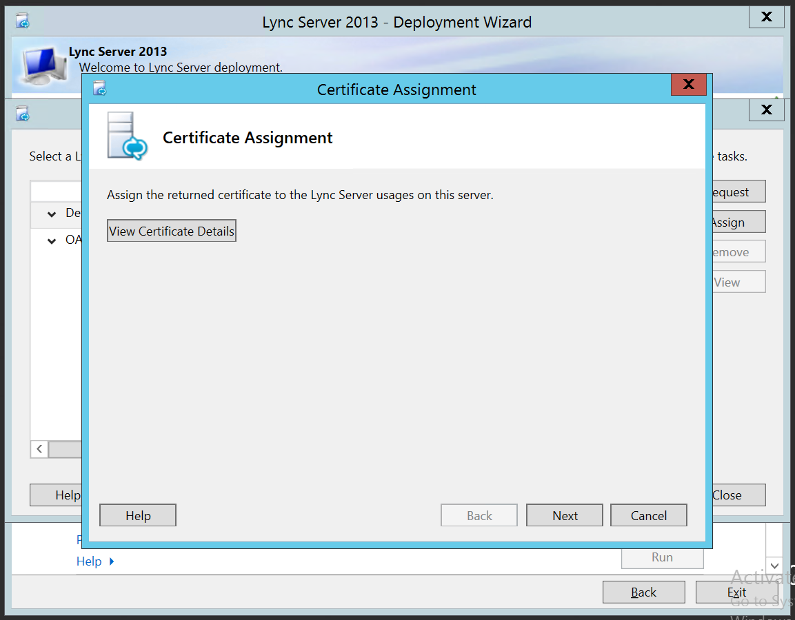Close the Lync Server 2013 Deployment Wizard window
Image resolution: width=795 pixels, height=620 pixels.
[x=767, y=17]
